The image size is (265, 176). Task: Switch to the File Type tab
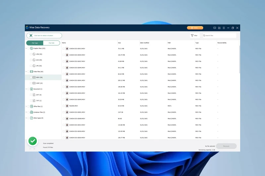(x=35, y=43)
